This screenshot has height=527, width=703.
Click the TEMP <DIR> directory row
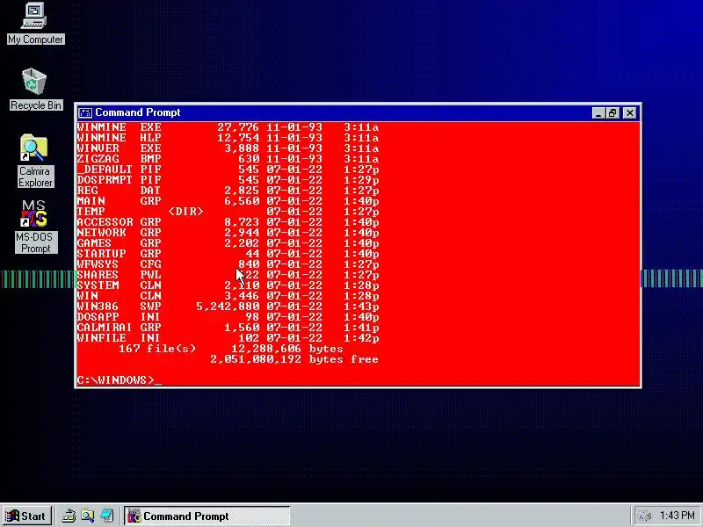[228, 212]
